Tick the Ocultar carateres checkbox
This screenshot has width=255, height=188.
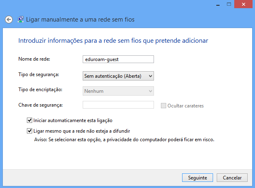[163, 106]
